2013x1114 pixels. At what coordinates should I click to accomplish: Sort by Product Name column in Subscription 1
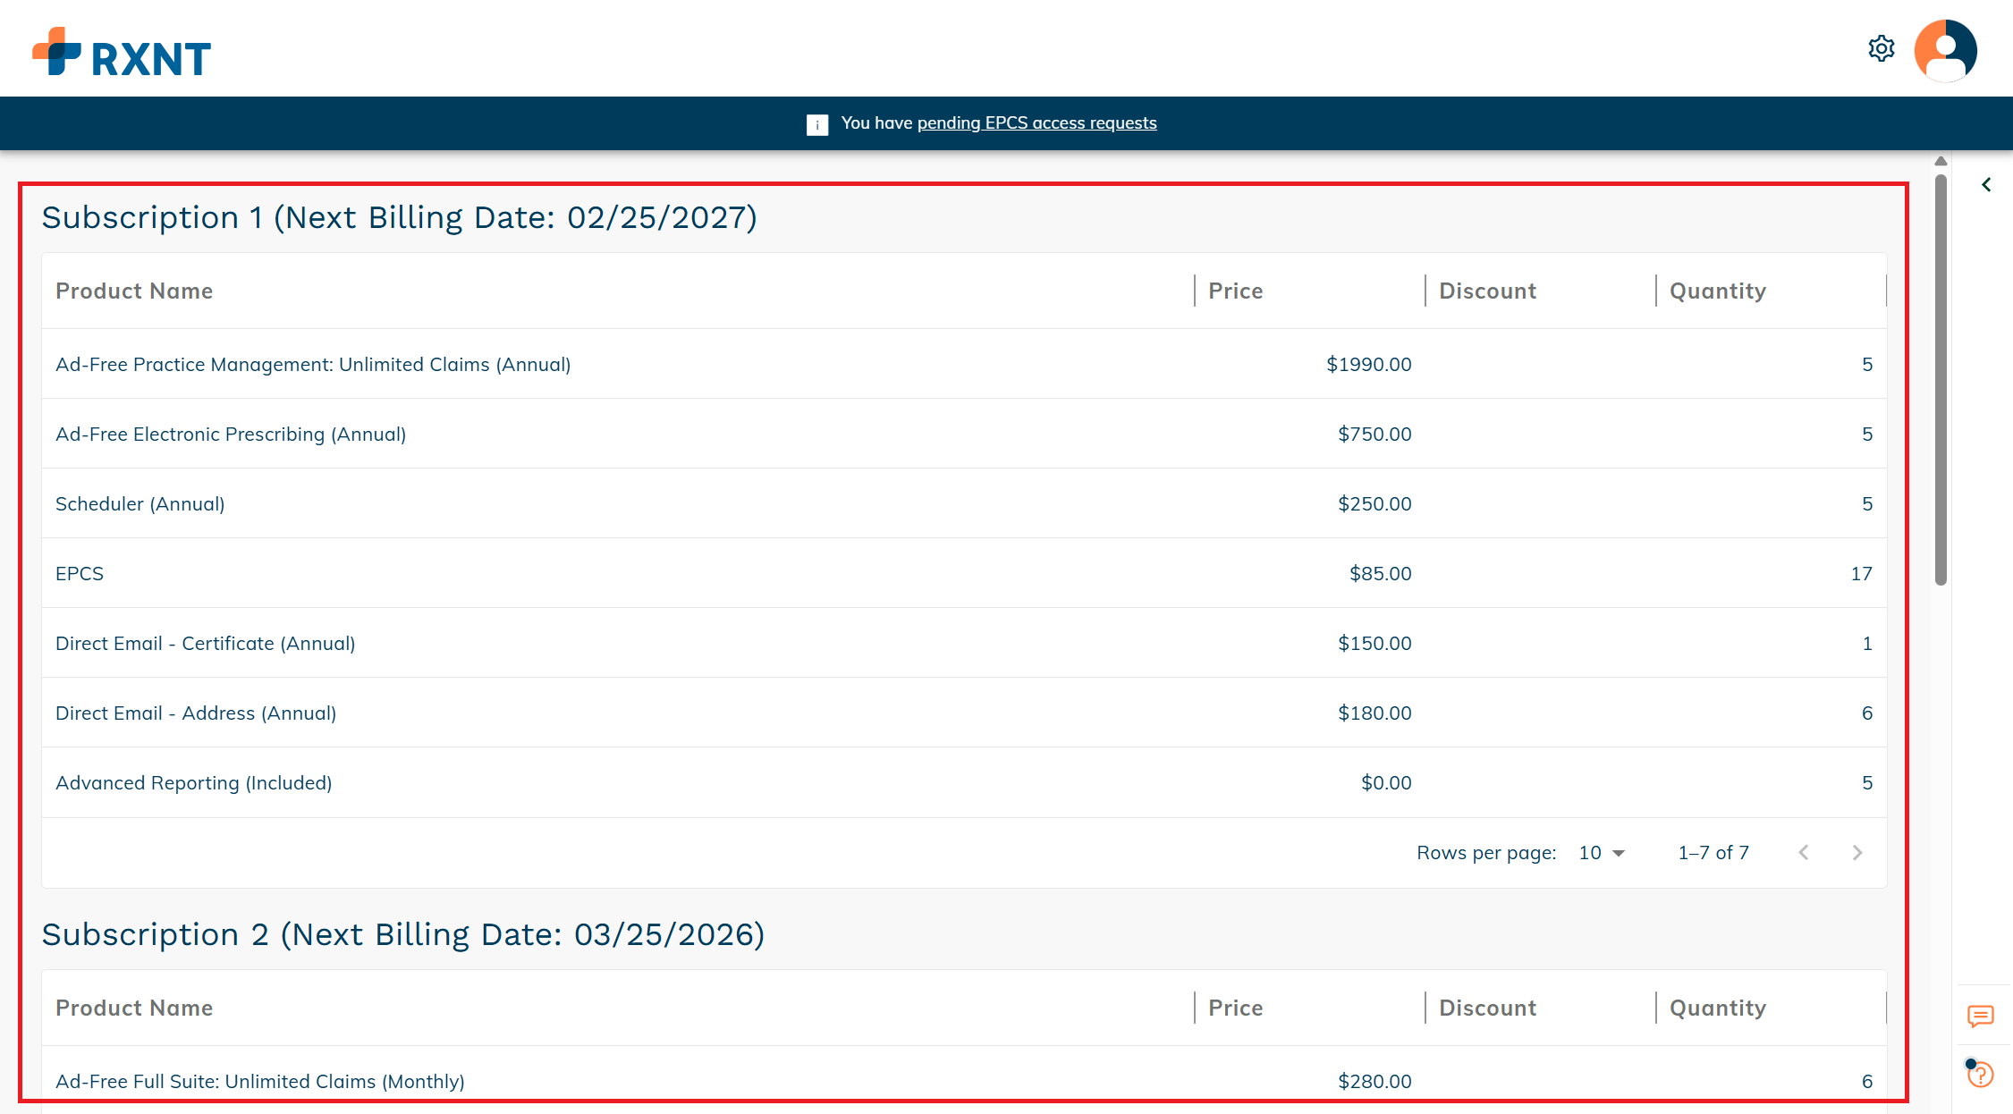134,291
